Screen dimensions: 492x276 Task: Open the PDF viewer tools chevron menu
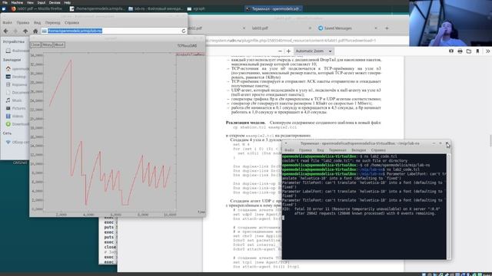click(x=487, y=51)
